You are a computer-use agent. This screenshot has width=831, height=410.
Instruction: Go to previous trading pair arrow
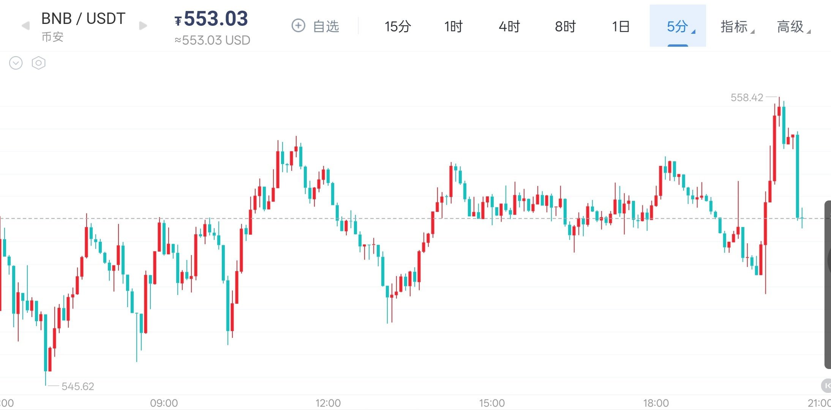25,26
